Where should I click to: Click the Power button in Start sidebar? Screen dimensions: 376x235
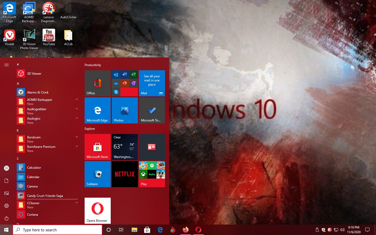pyautogui.click(x=7, y=218)
